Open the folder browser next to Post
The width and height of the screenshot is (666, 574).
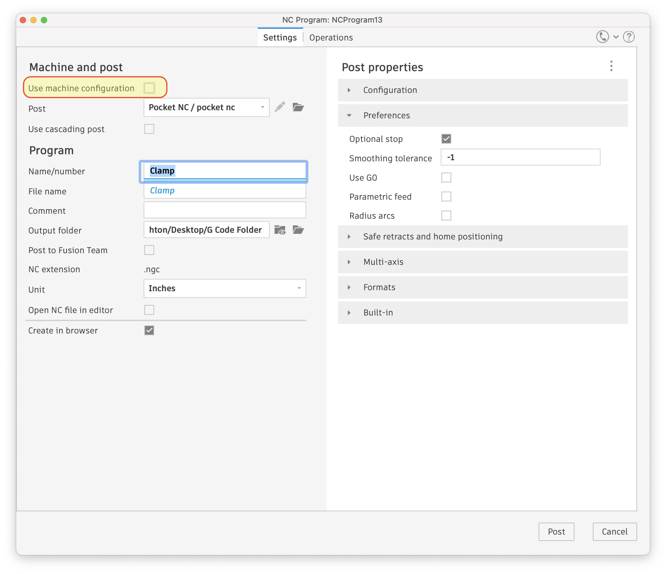298,107
